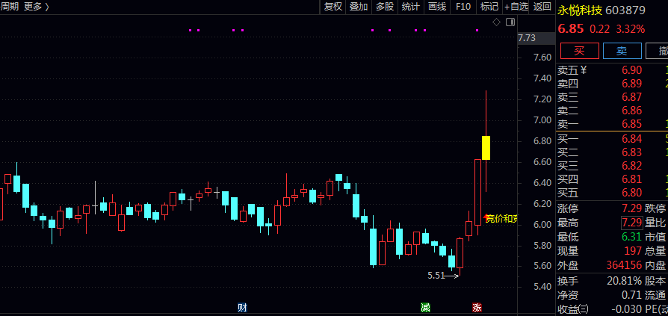668x316 pixels.
Task: Open the 复权 adjustment menu
Action: (333, 7)
